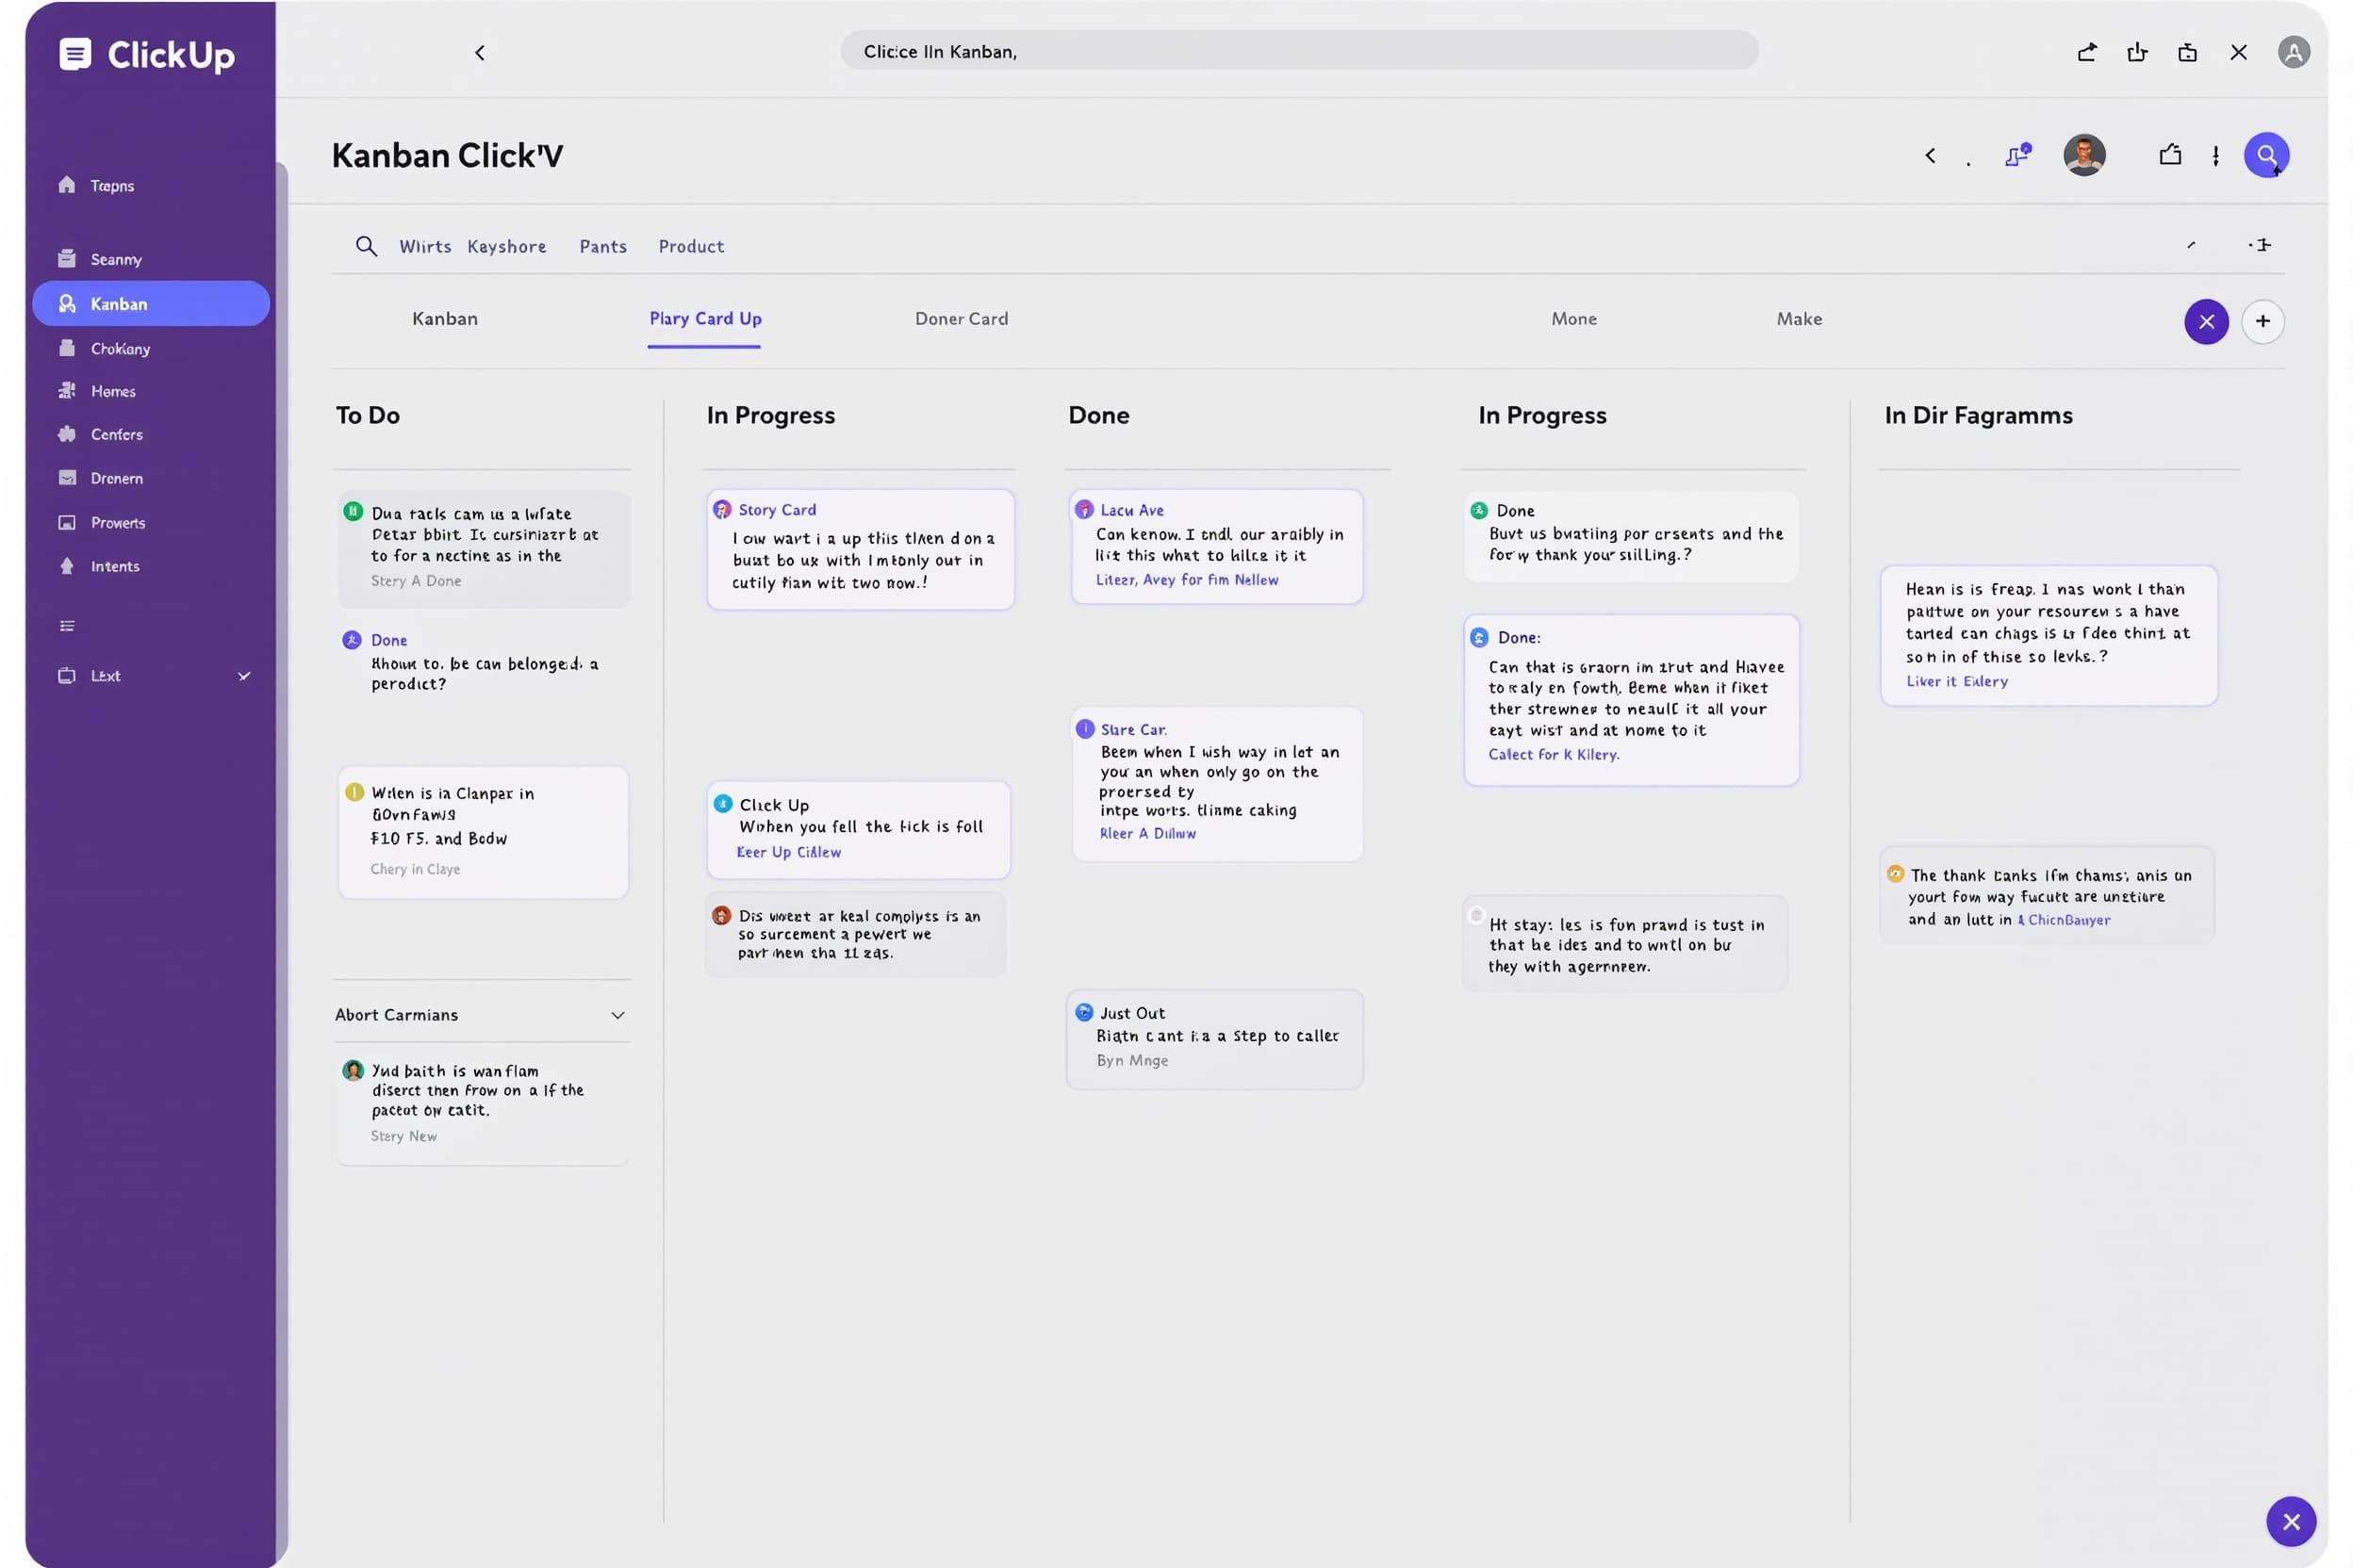
Task: Click the purple search button in header
Action: coord(2266,155)
